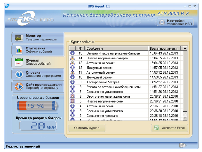Image resolution: width=202 pixels, height=152 pixels.
Task: Click timestamp 20:36:18 28.12.2010
Action: 164,115
